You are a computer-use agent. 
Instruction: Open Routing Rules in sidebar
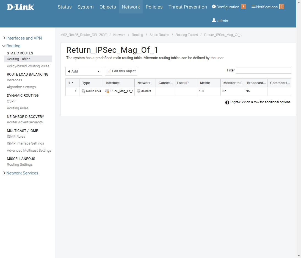tap(18, 108)
